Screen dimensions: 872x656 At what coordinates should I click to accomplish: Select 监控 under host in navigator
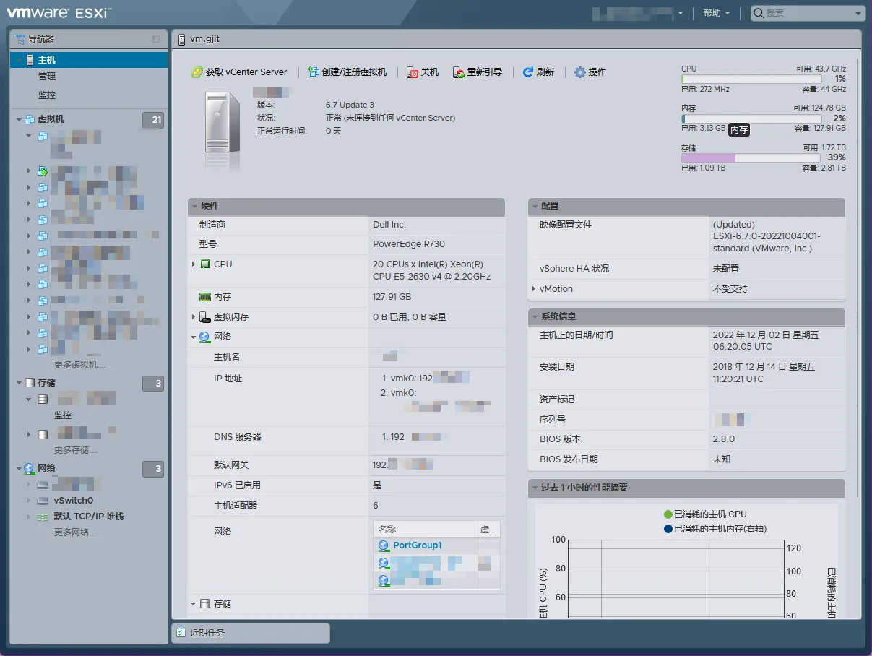point(47,95)
